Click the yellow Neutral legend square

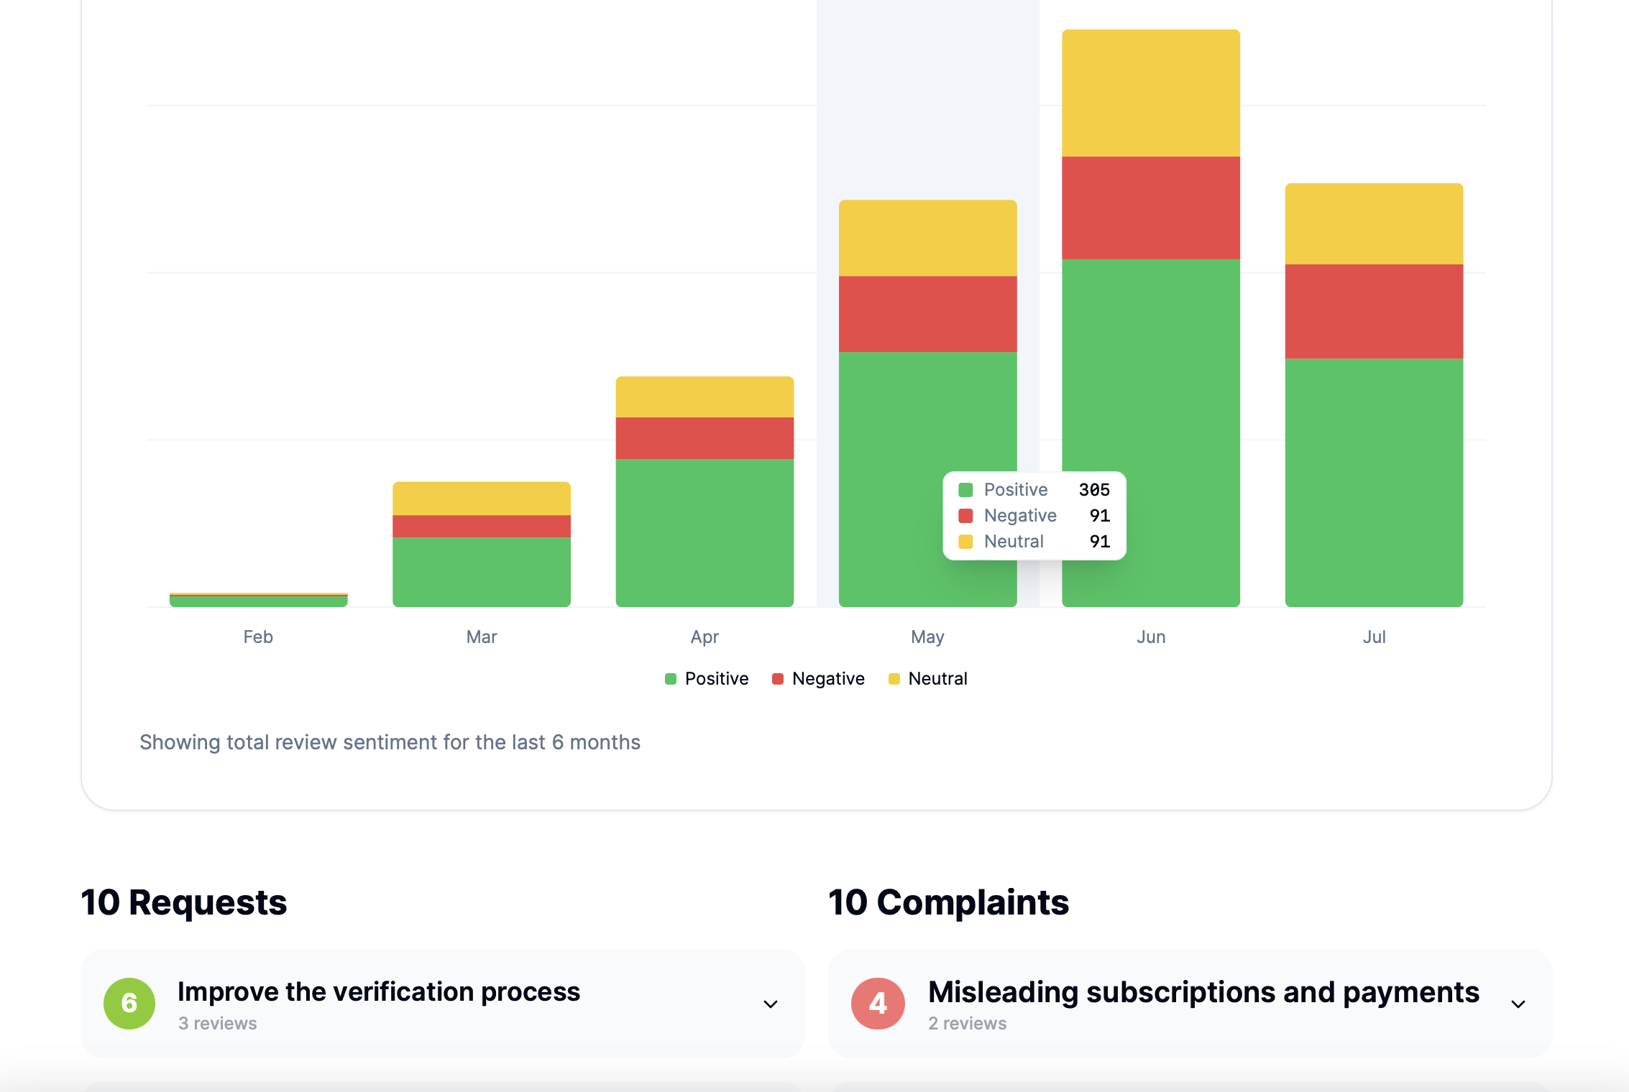pos(894,679)
